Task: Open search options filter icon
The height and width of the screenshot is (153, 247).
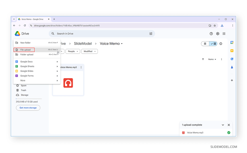Action: [x=151, y=33]
